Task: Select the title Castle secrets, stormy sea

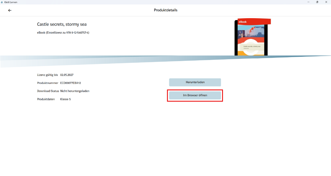Action: [62, 24]
